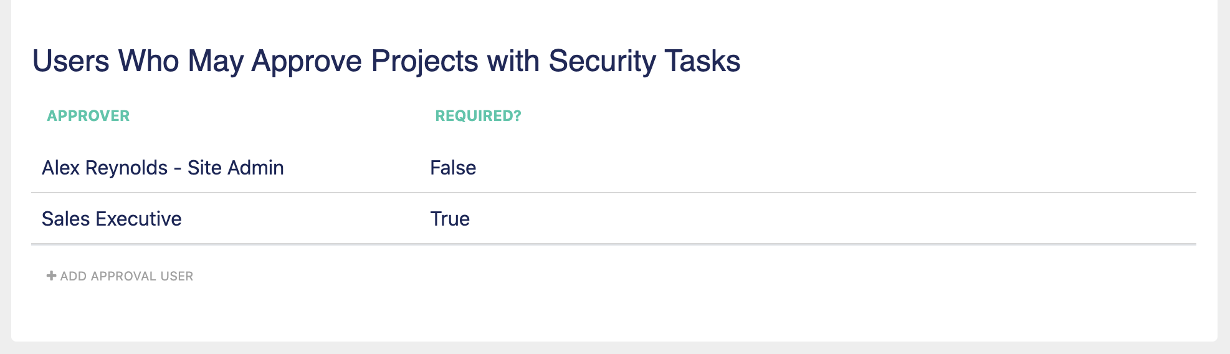1230x354 pixels.
Task: Sort by the Required? column header
Action: tap(478, 116)
